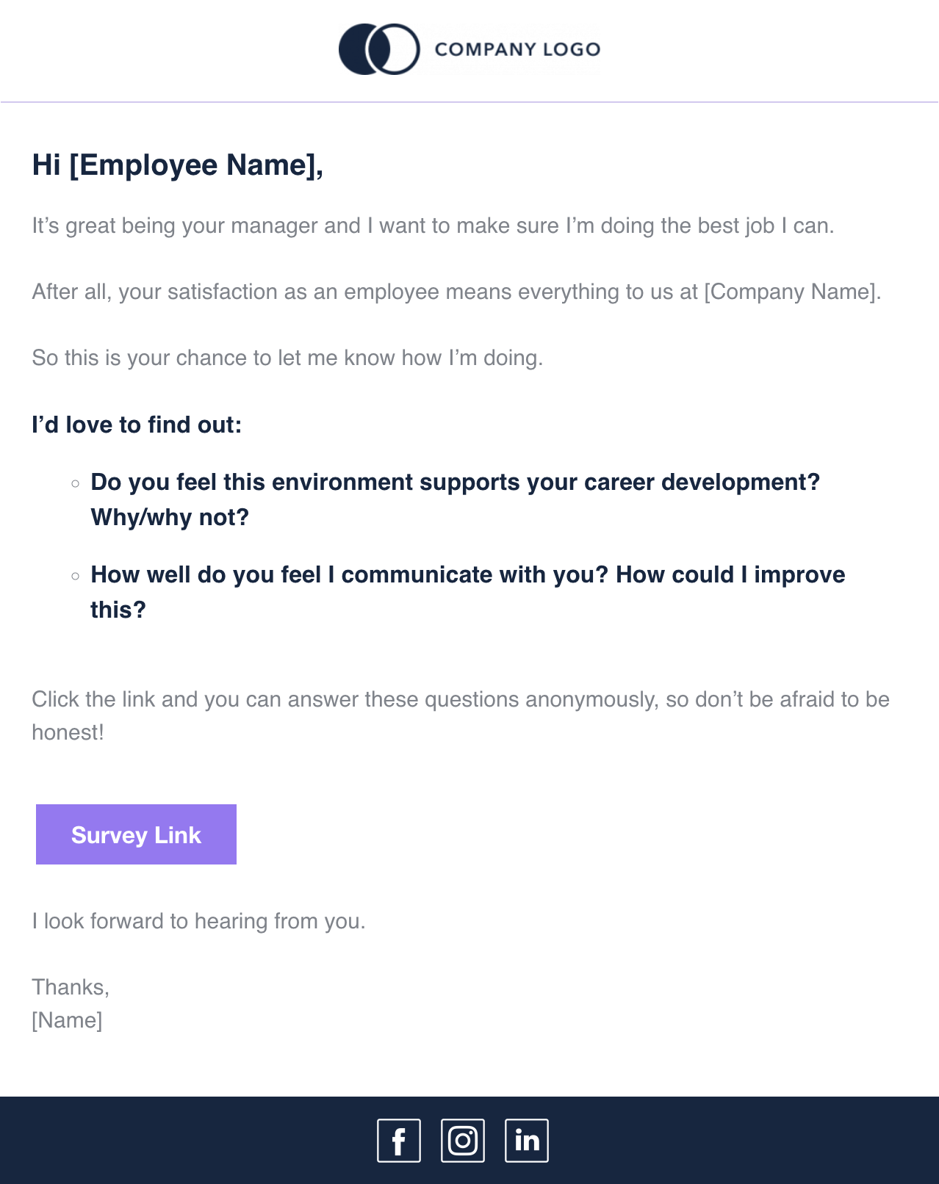The height and width of the screenshot is (1184, 939).
Task: Click the 'How well do you feel I communicate' question
Action: (x=467, y=575)
